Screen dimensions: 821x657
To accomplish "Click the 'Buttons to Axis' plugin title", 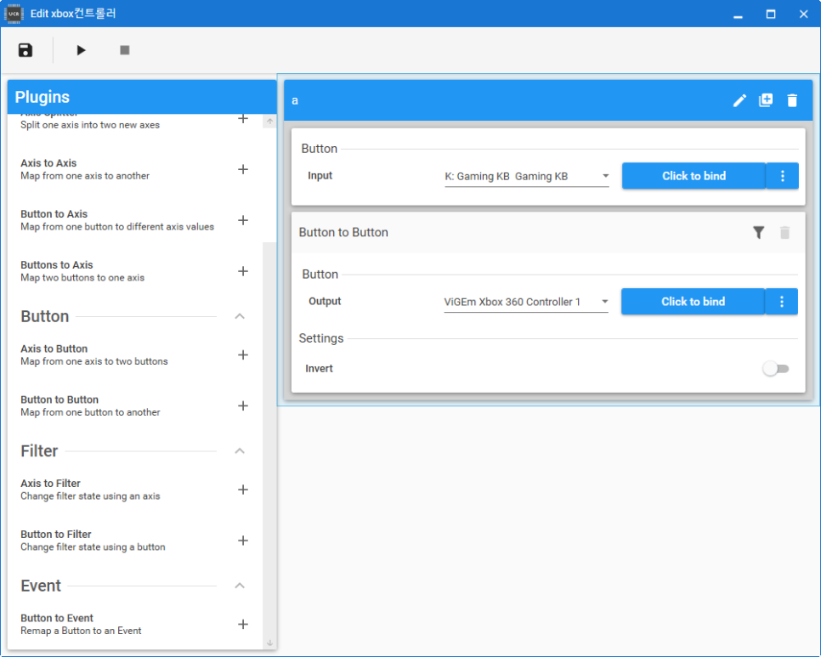I will pos(57,265).
